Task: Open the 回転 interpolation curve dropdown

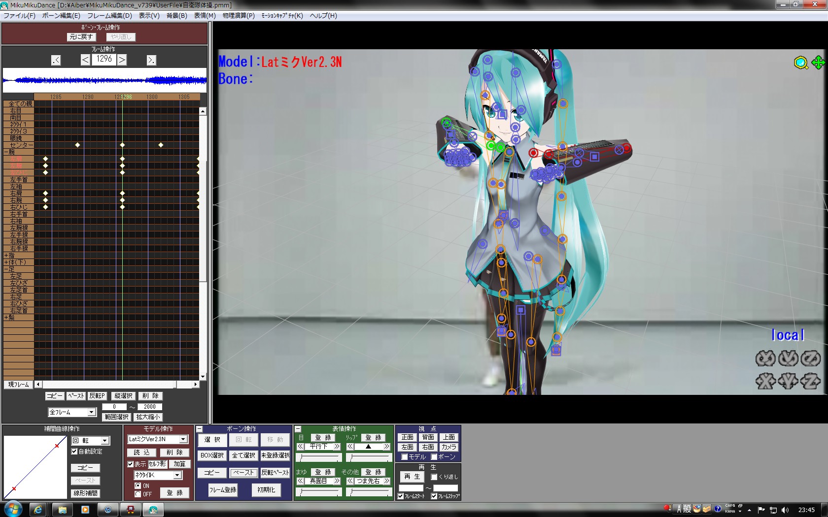Action: point(105,441)
